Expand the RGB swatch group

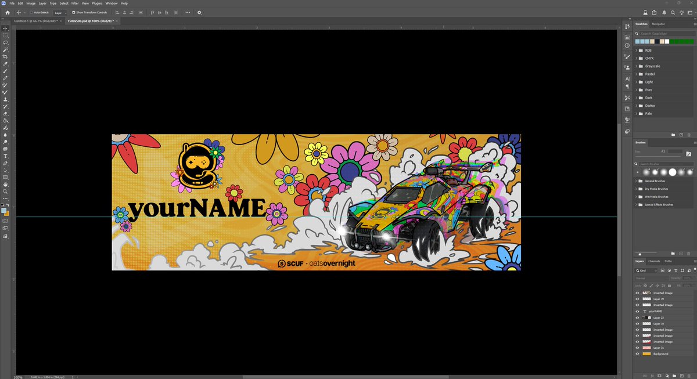coord(637,50)
